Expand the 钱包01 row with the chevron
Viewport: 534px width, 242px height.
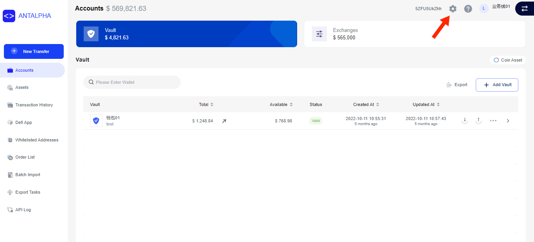click(x=508, y=120)
